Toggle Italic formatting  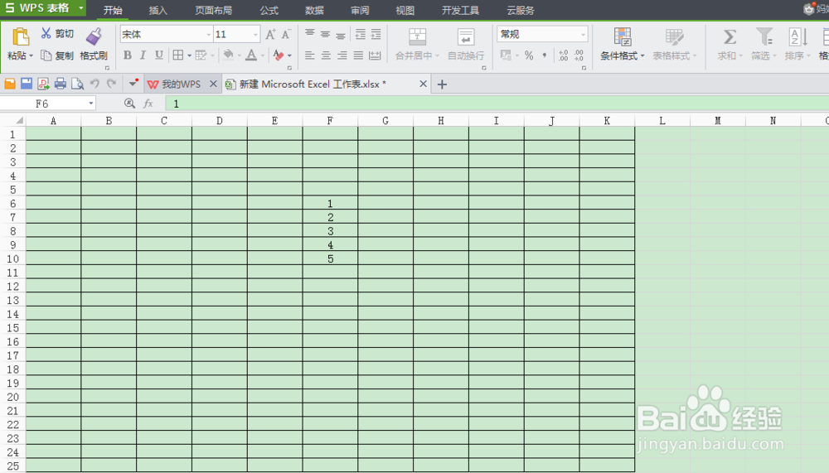[x=143, y=55]
